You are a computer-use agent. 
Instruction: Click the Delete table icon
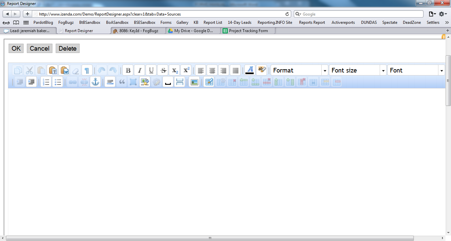click(232, 82)
